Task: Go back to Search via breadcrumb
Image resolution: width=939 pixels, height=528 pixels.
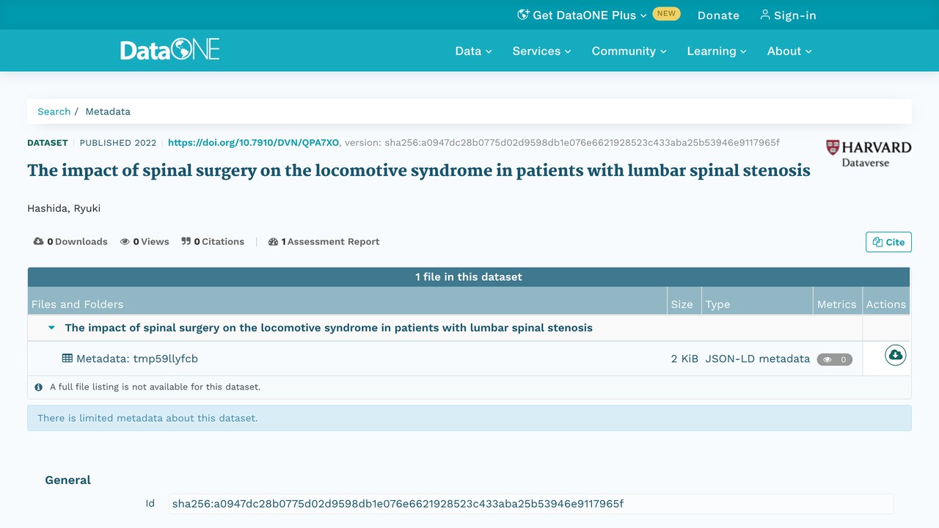Action: point(54,111)
